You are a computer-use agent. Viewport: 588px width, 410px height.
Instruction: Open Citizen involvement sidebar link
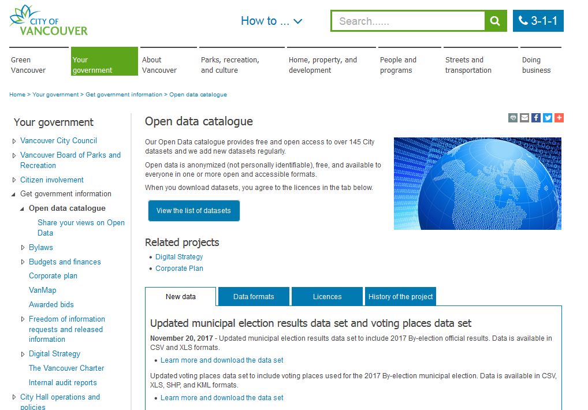click(52, 180)
